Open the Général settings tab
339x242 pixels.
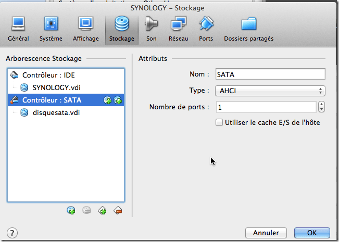point(18,29)
